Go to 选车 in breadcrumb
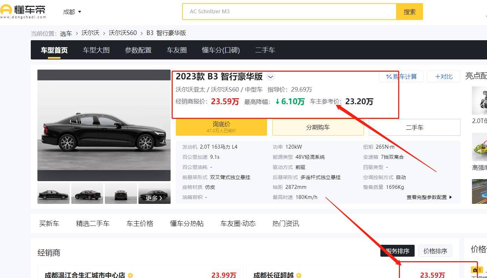The height and width of the screenshot is (278, 487). [x=66, y=33]
